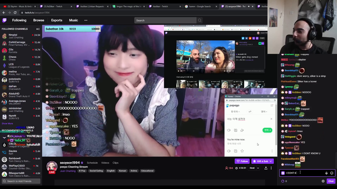This screenshot has width=337, height=189.
Task: Click the share stream icon
Action: pos(266,168)
